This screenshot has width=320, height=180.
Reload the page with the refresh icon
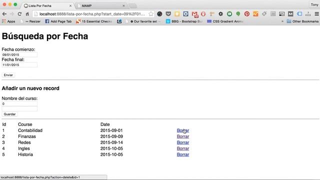19,14
